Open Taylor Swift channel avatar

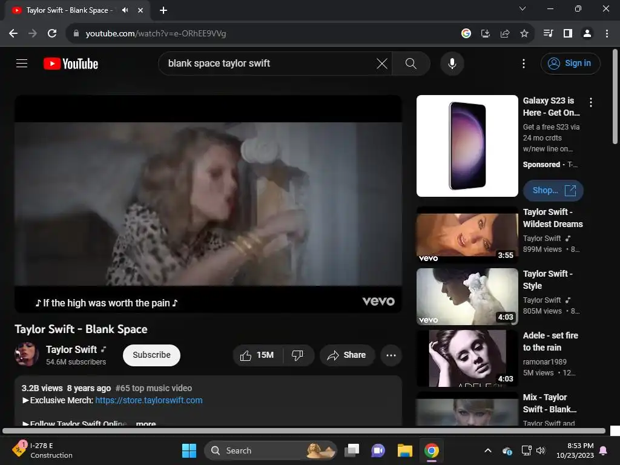(27, 354)
